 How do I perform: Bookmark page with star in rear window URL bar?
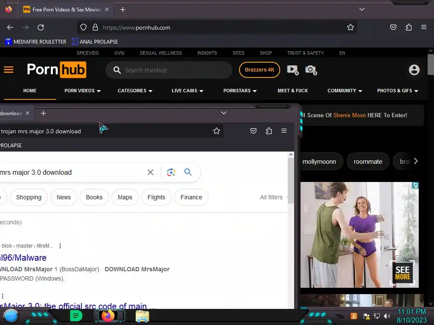351,27
